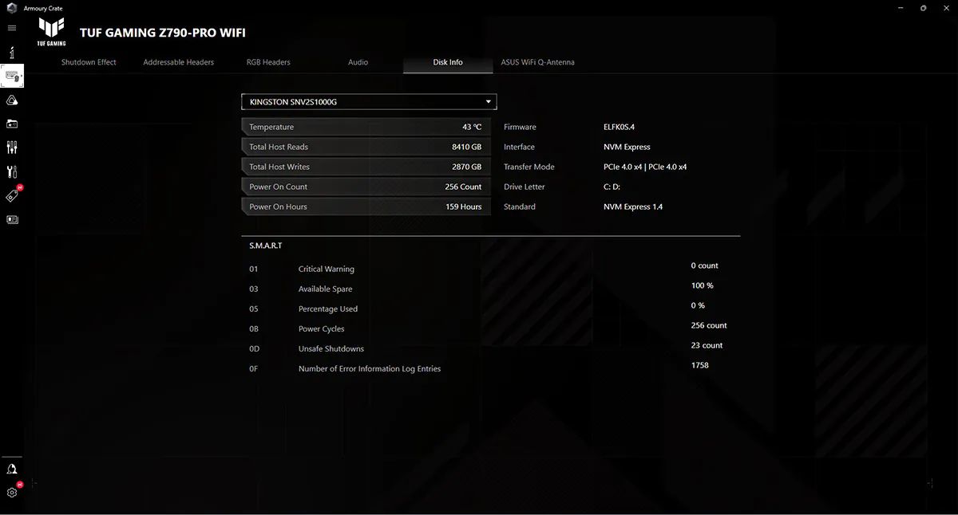The height and width of the screenshot is (515, 958).
Task: Close the Armoury Crate window
Action: tap(946, 8)
